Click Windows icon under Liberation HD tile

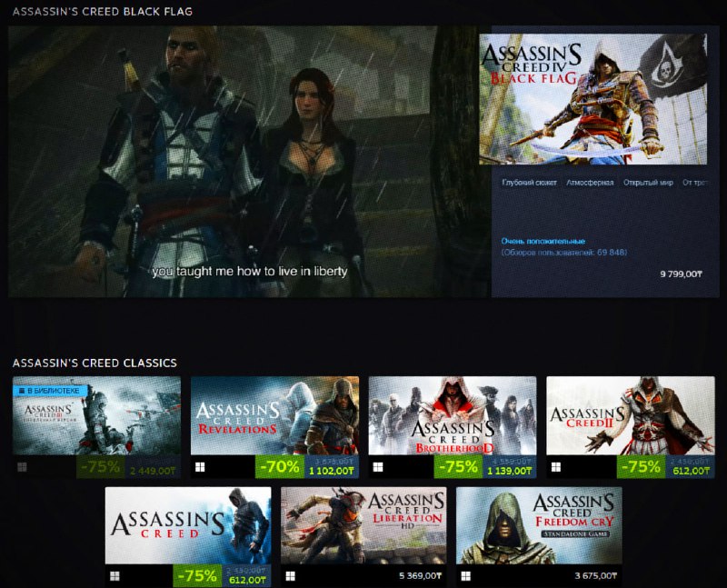pos(289,576)
